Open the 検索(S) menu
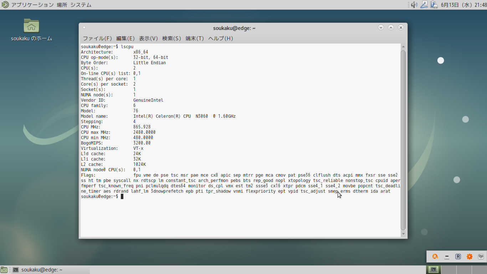487x274 pixels. pyautogui.click(x=171, y=38)
